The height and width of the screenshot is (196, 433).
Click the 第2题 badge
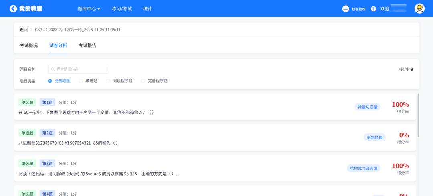[x=47, y=133]
